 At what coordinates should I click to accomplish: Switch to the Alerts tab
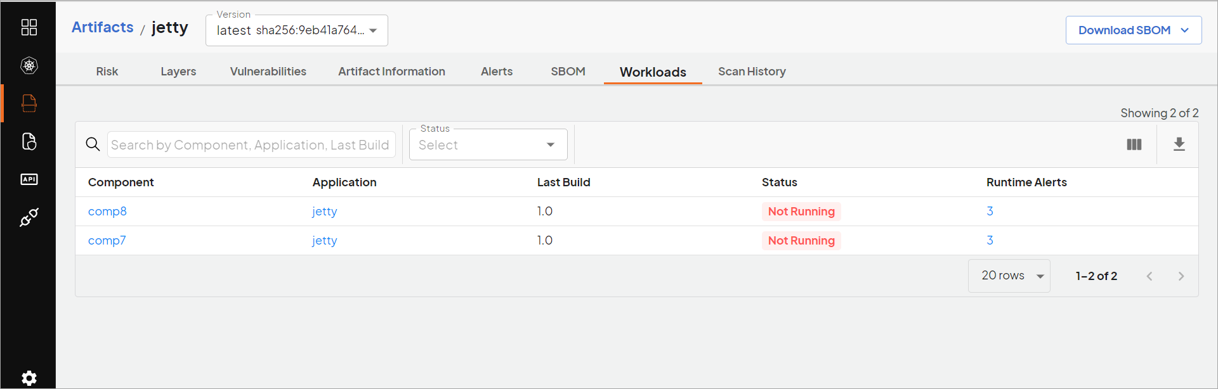(497, 72)
